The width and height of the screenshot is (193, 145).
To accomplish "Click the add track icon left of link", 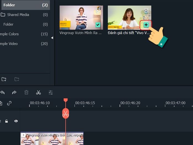I will (x=1, y=103).
